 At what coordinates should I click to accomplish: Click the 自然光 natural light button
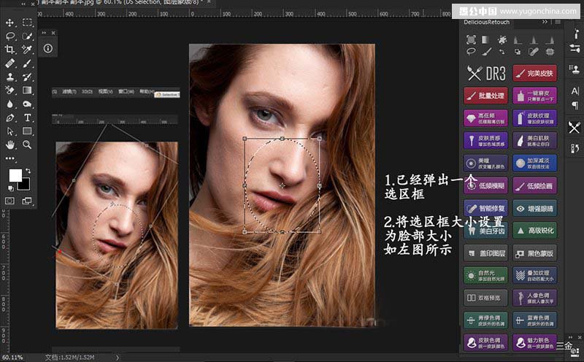(485, 276)
